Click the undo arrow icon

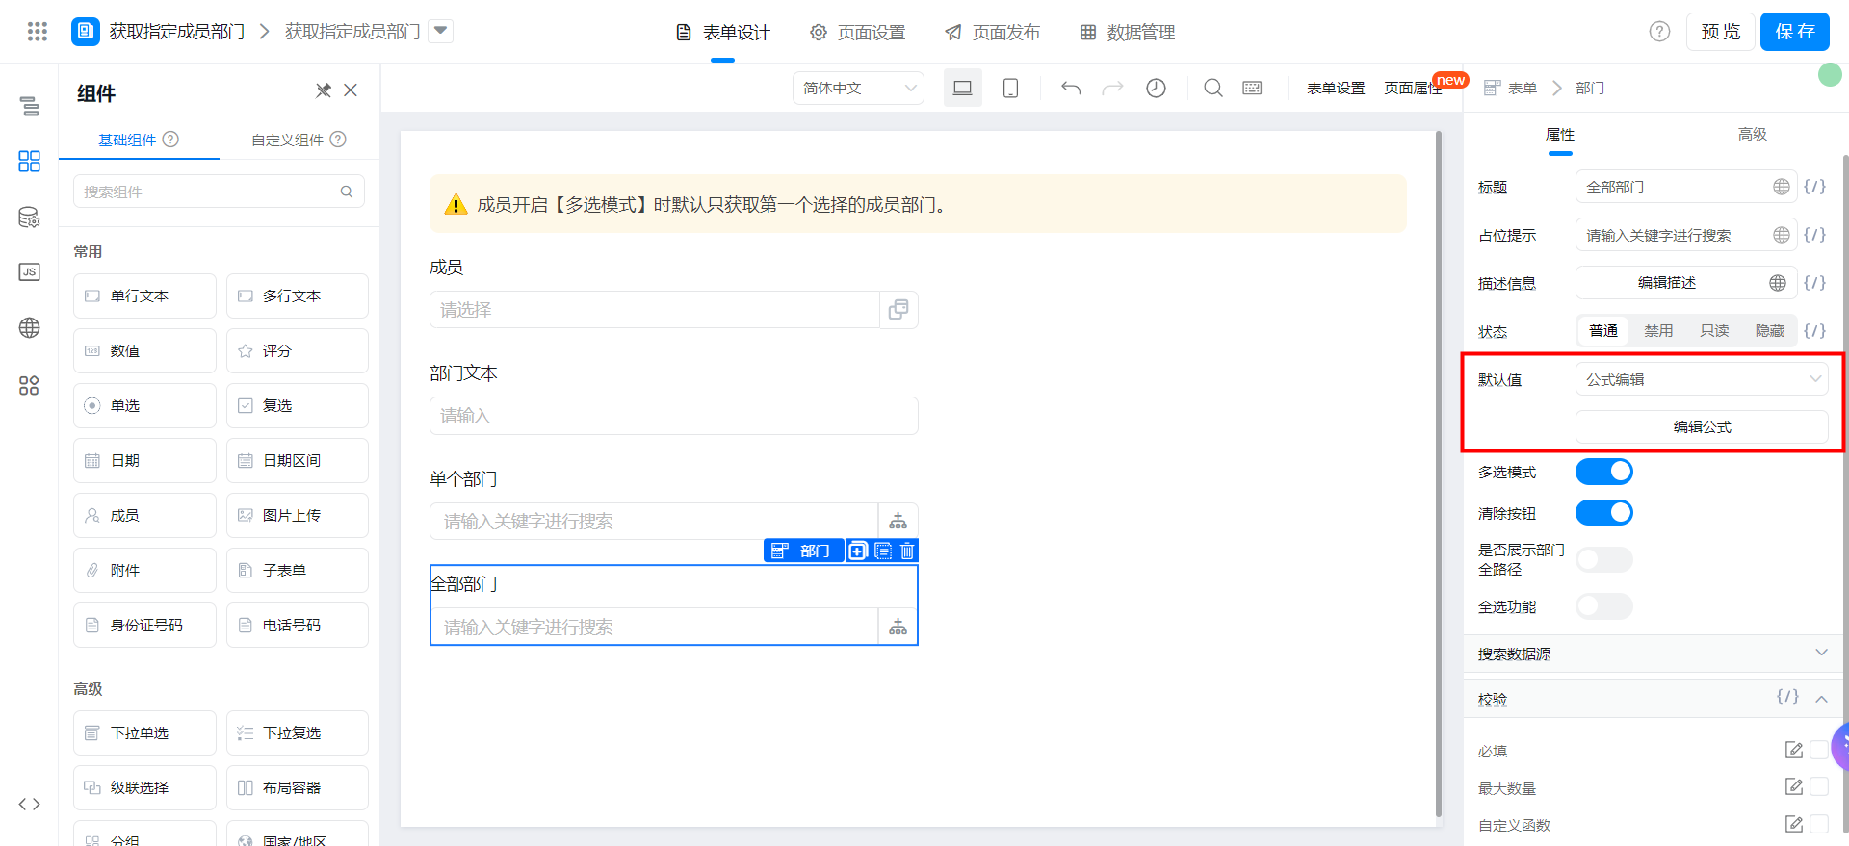tap(1071, 88)
